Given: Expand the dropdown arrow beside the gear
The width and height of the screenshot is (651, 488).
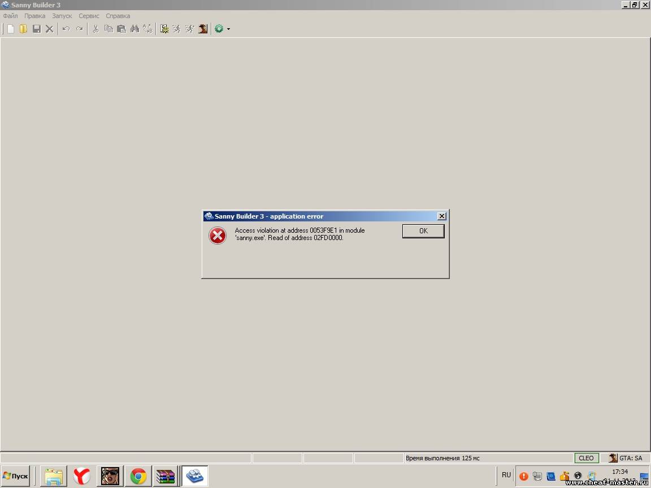Looking at the screenshot, I should tap(228, 29).
